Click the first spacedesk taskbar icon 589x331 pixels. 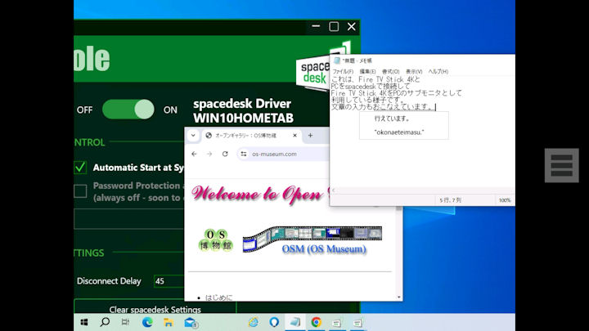pyautogui.click(x=337, y=322)
